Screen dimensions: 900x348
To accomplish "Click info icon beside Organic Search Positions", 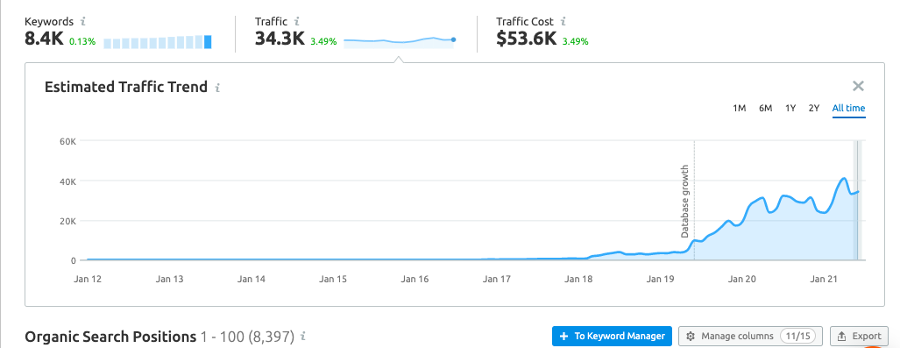I will pos(303,336).
